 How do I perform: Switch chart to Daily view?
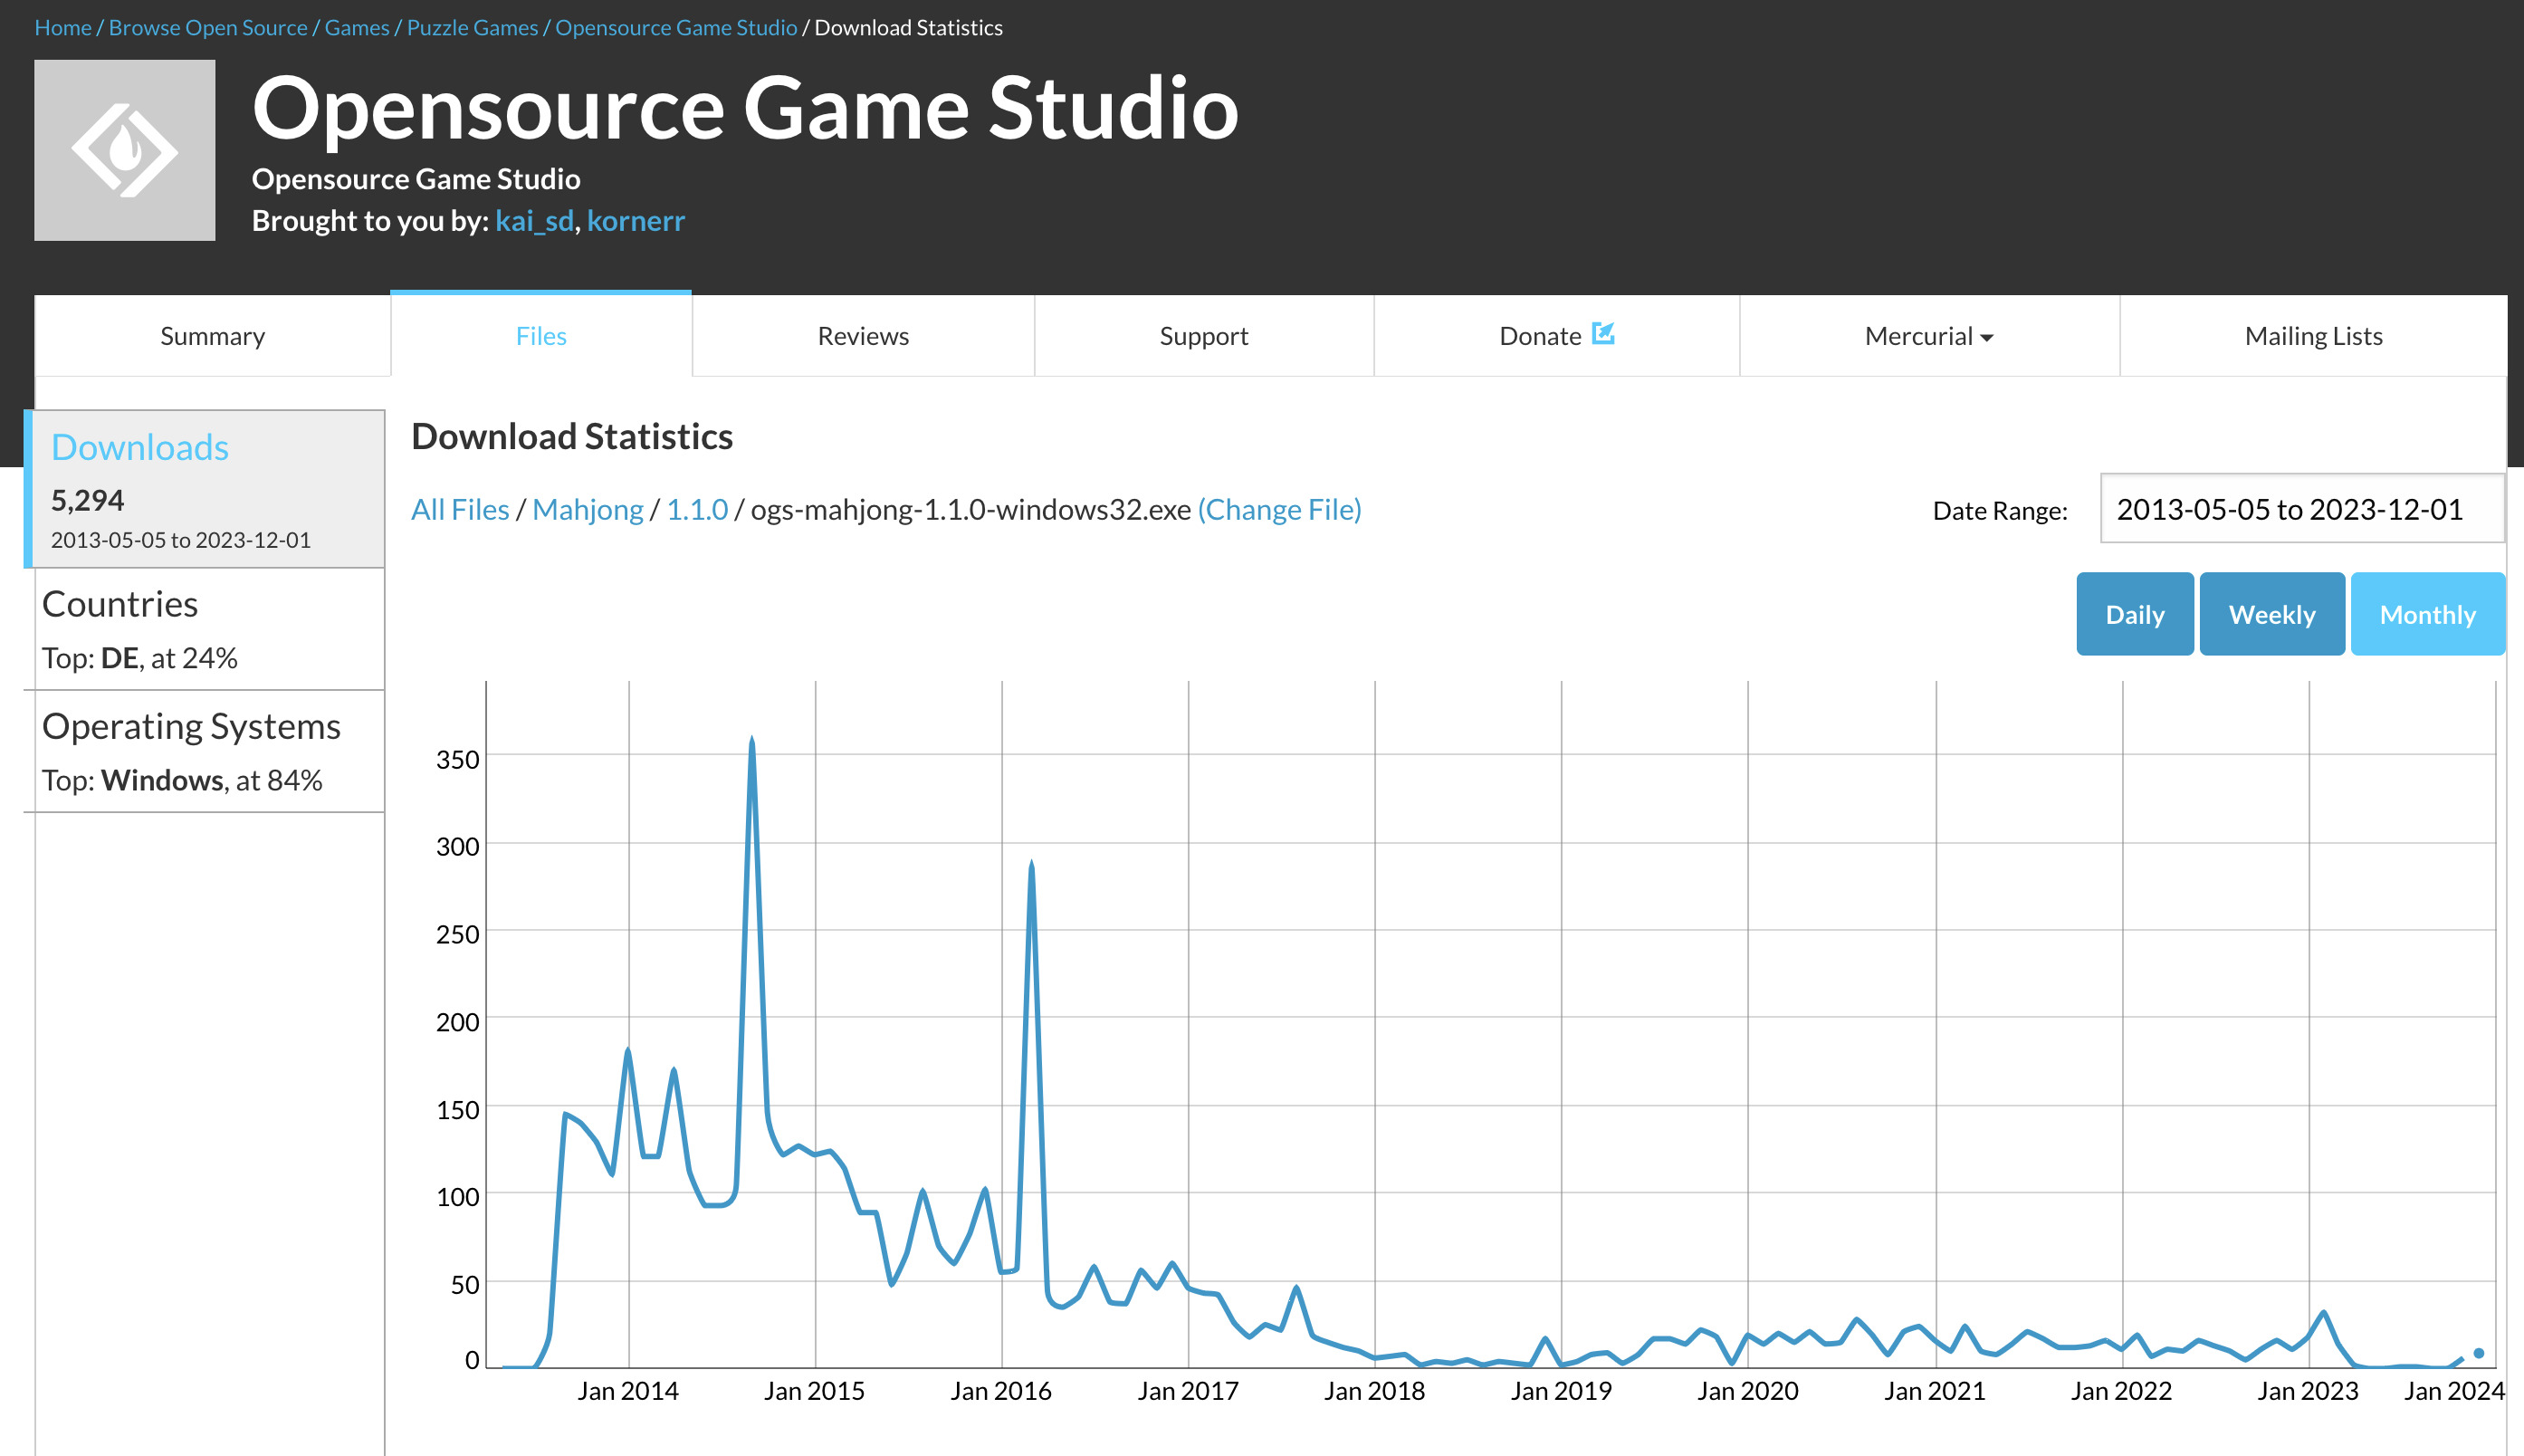pyautogui.click(x=2134, y=613)
